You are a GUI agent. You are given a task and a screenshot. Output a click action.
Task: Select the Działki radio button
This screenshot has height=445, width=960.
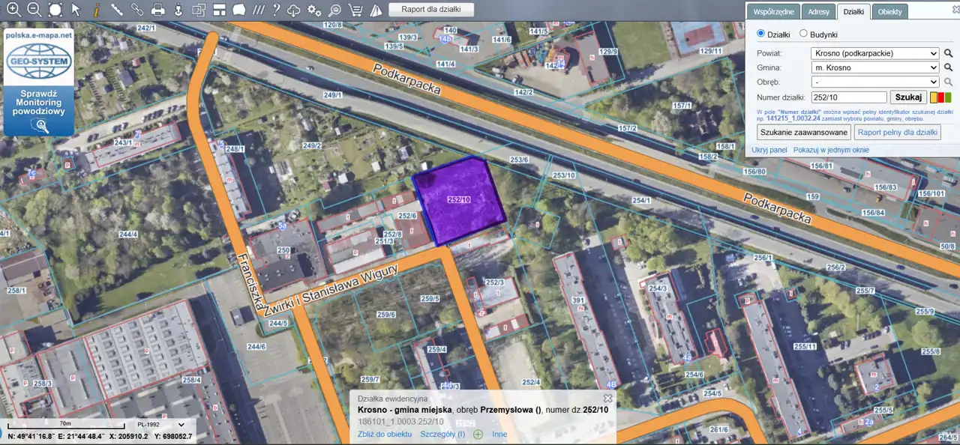760,34
